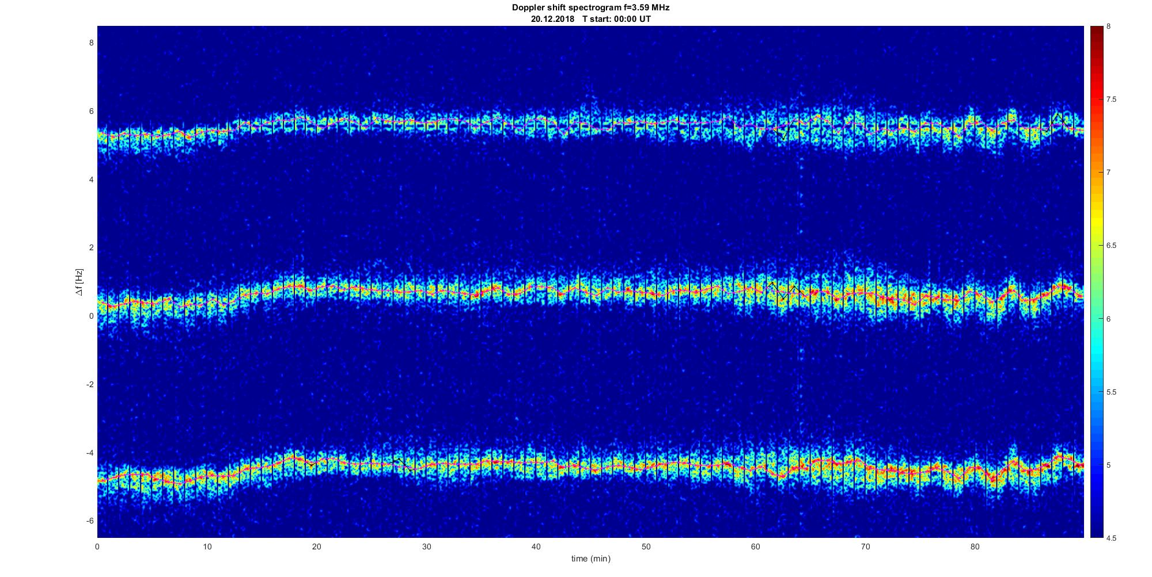Click the x-axis label 'time (min)'
This screenshot has height=577, width=1152.
(590, 559)
